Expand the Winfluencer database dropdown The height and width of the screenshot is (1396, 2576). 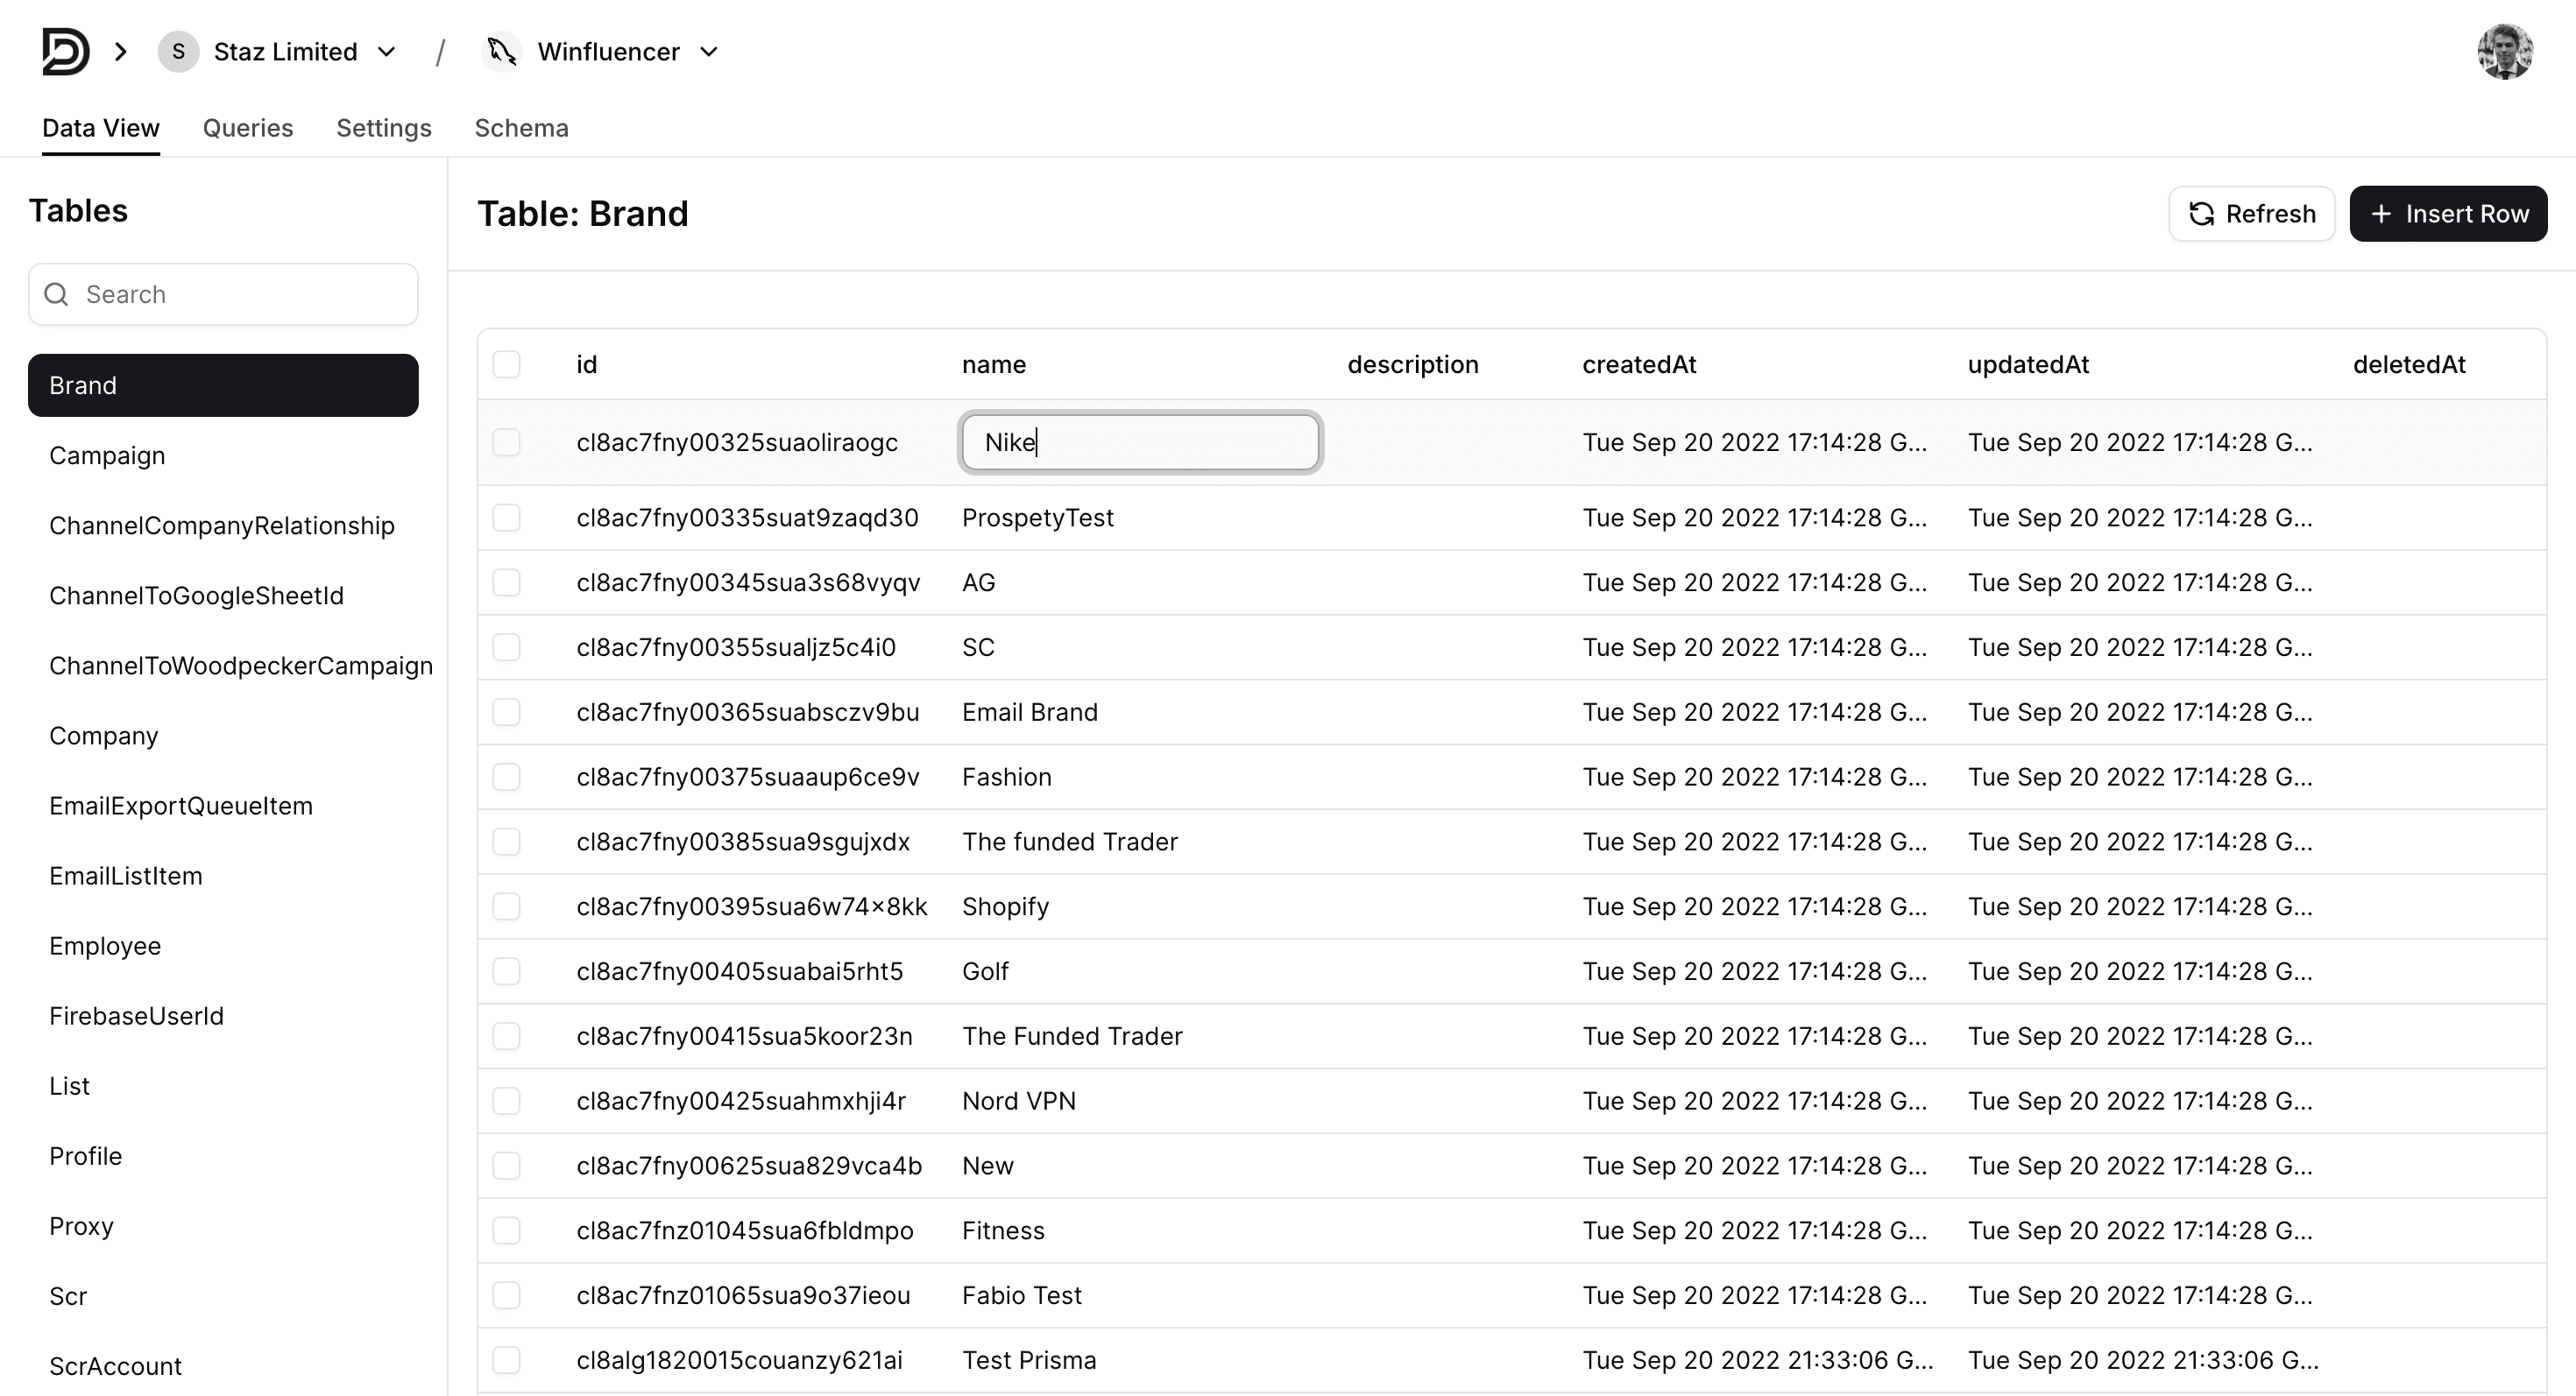709,51
